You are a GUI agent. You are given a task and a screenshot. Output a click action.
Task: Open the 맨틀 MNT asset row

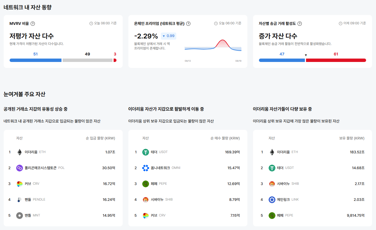(63, 216)
